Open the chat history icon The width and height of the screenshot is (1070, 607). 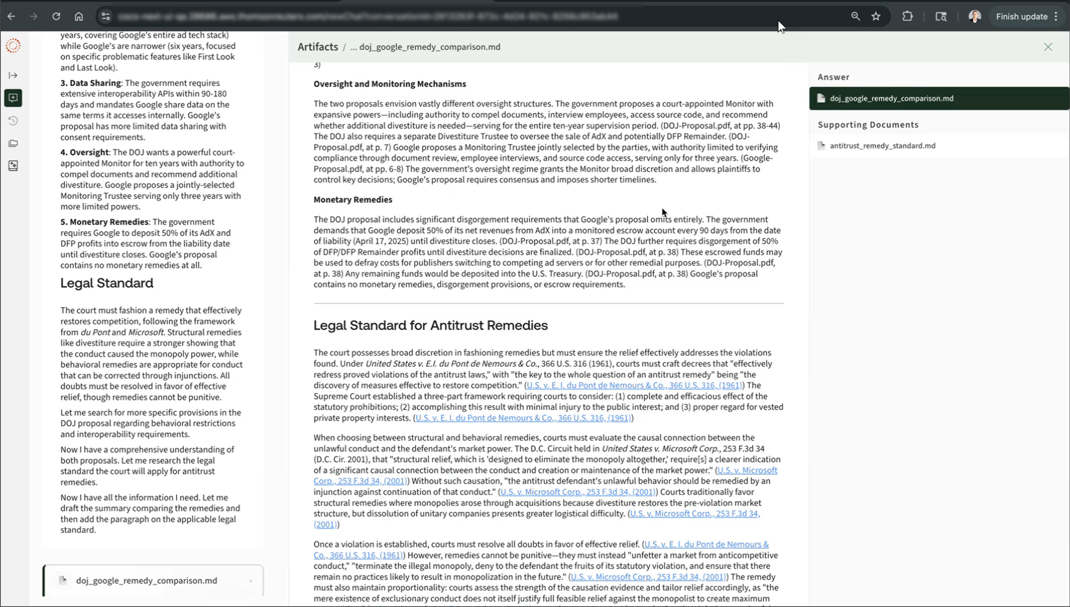coord(13,121)
